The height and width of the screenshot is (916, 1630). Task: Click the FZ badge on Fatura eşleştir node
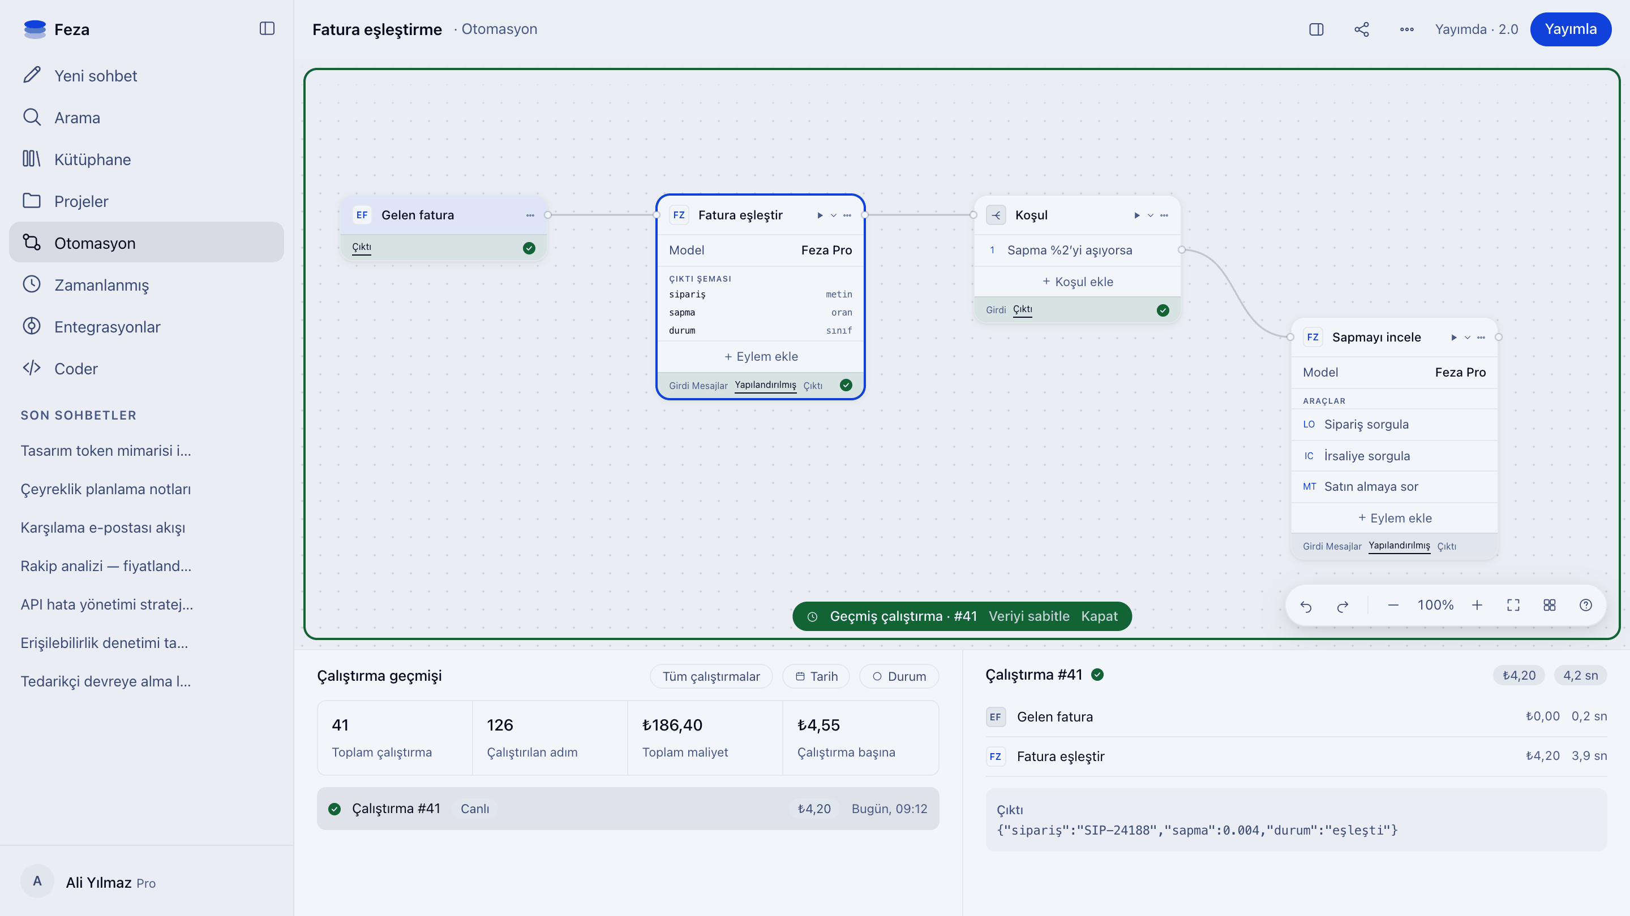679,215
